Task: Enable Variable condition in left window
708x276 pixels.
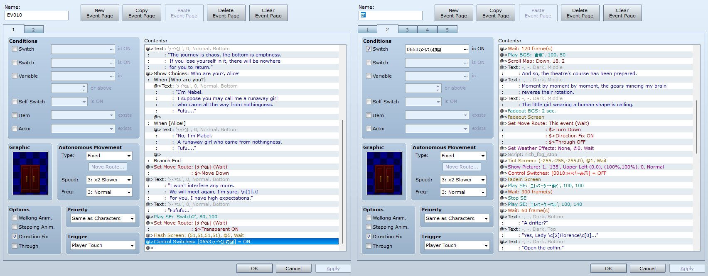Action: click(15, 76)
